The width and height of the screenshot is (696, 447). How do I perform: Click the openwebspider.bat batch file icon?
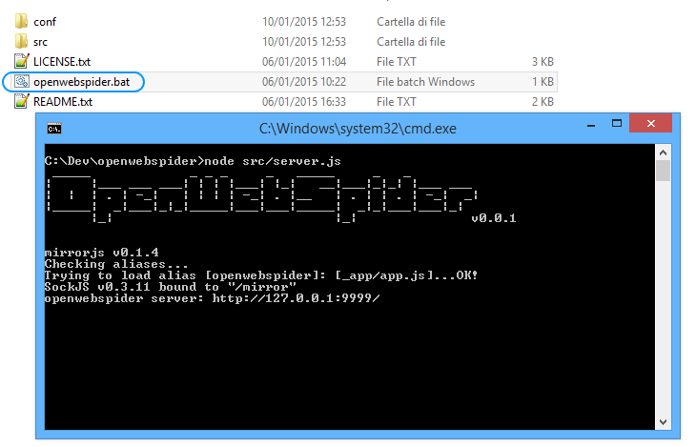(x=23, y=82)
